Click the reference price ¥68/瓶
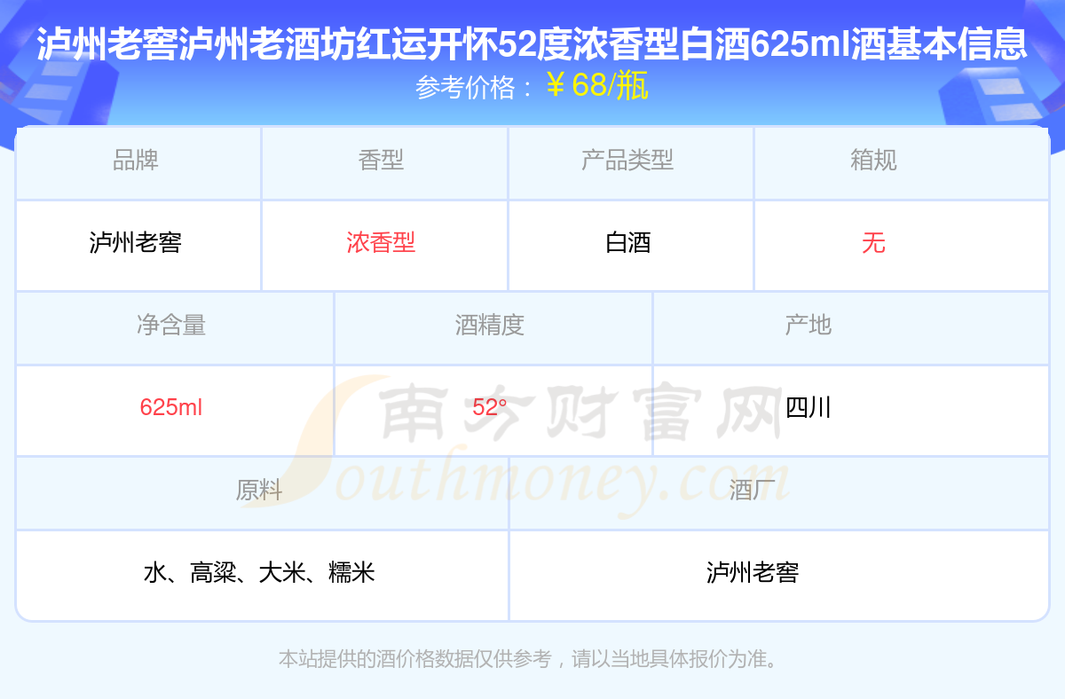This screenshot has height=699, width=1065. click(597, 86)
